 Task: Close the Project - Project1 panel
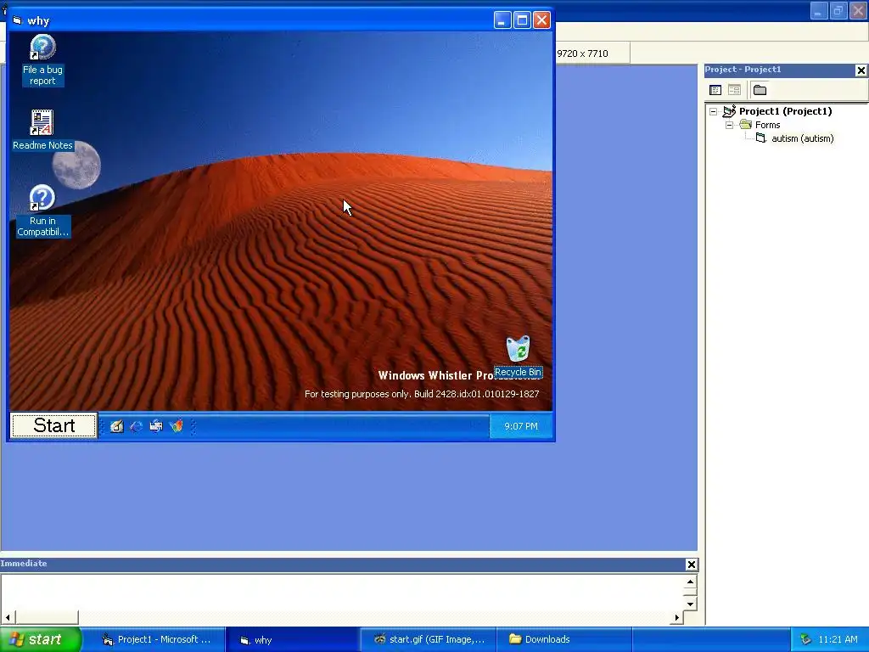pos(861,70)
